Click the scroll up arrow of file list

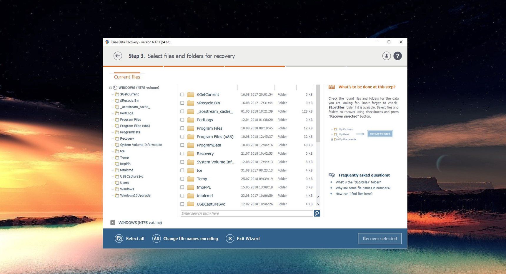pyautogui.click(x=318, y=197)
